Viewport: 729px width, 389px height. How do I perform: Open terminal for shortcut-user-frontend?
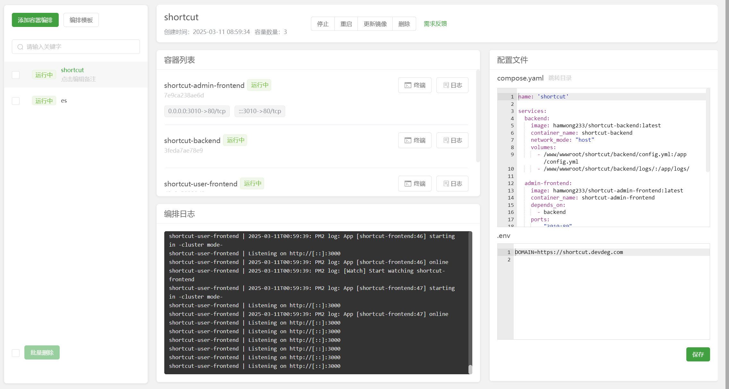[415, 183]
